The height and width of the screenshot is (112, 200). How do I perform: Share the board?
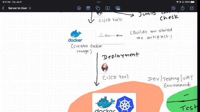(182, 8)
